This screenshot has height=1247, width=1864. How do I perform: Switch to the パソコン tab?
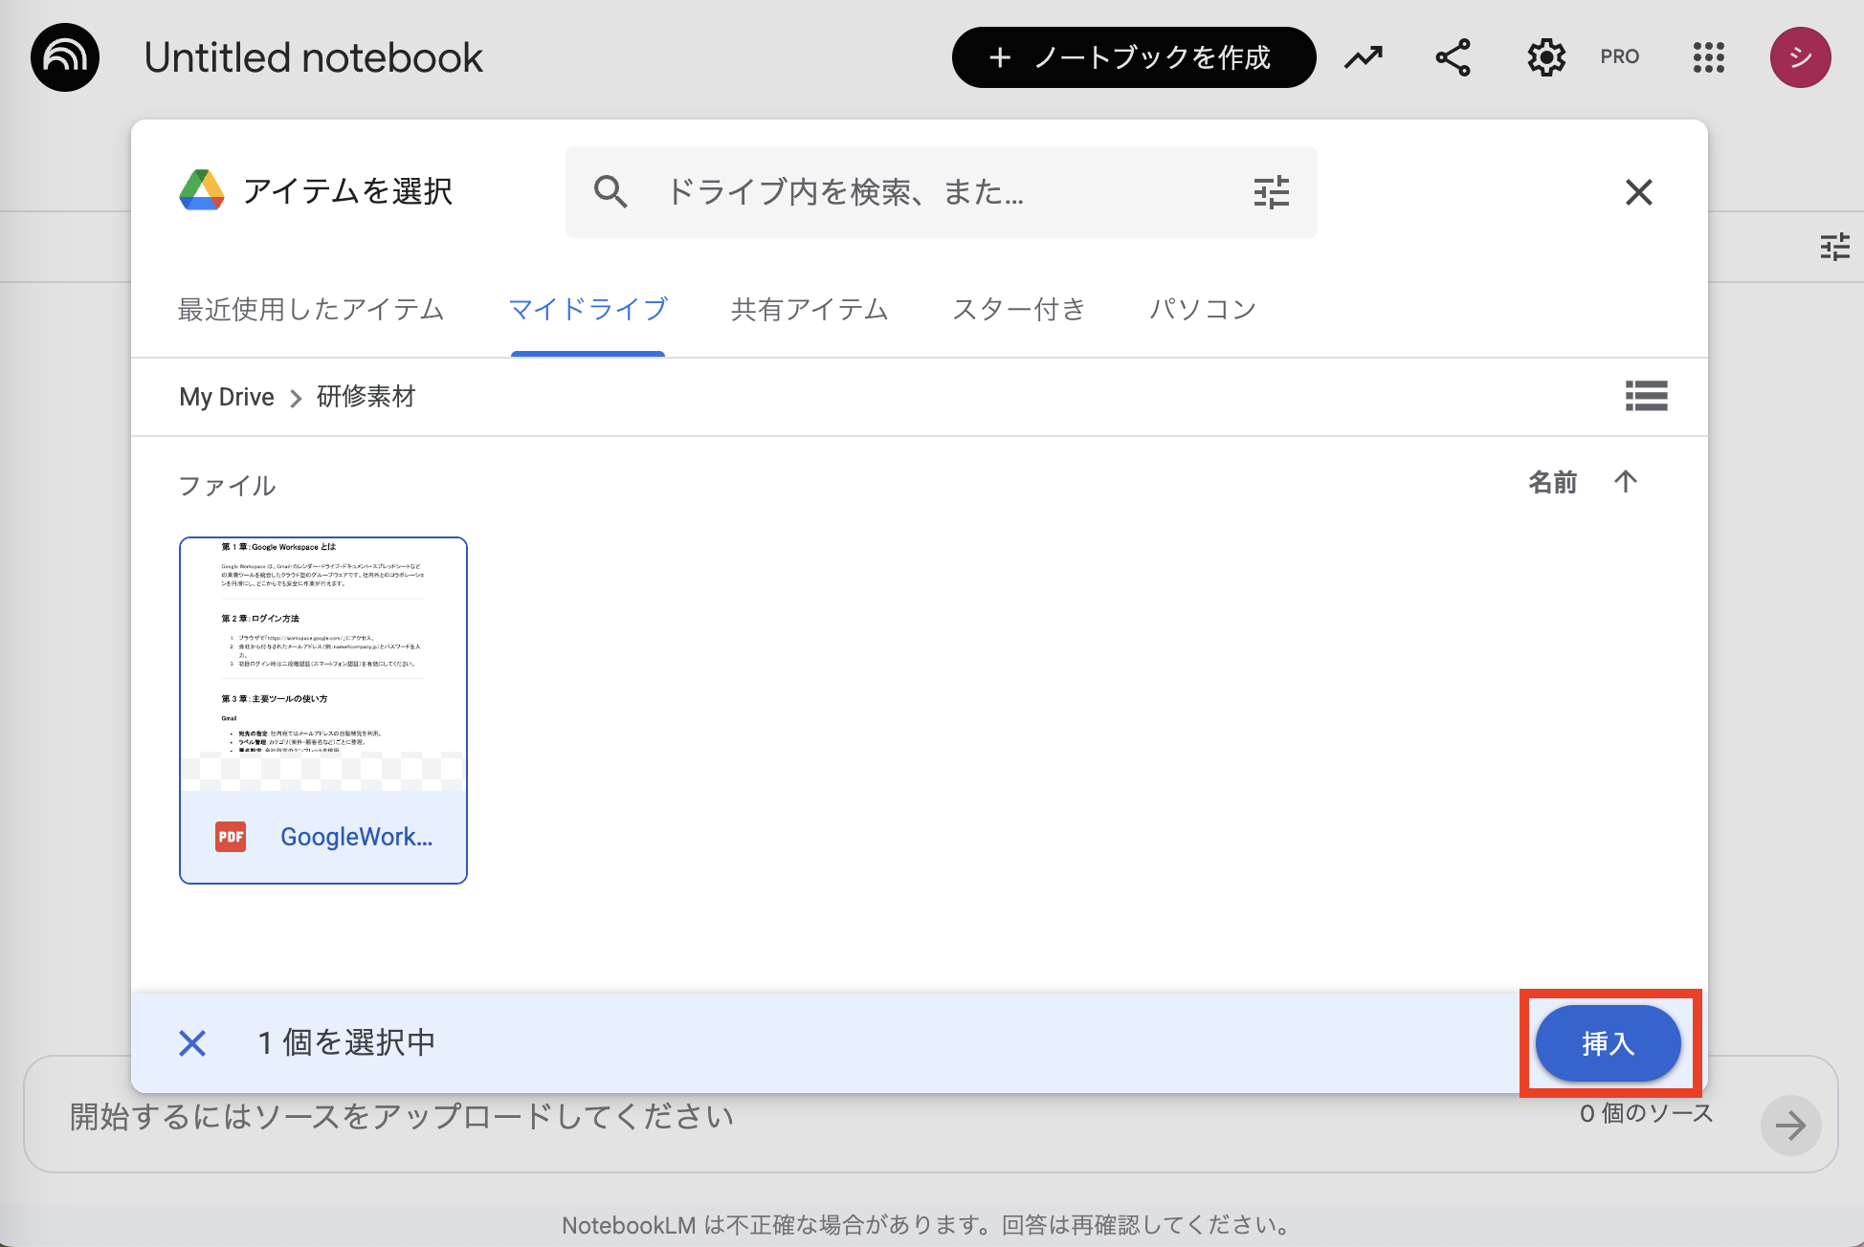(1202, 309)
